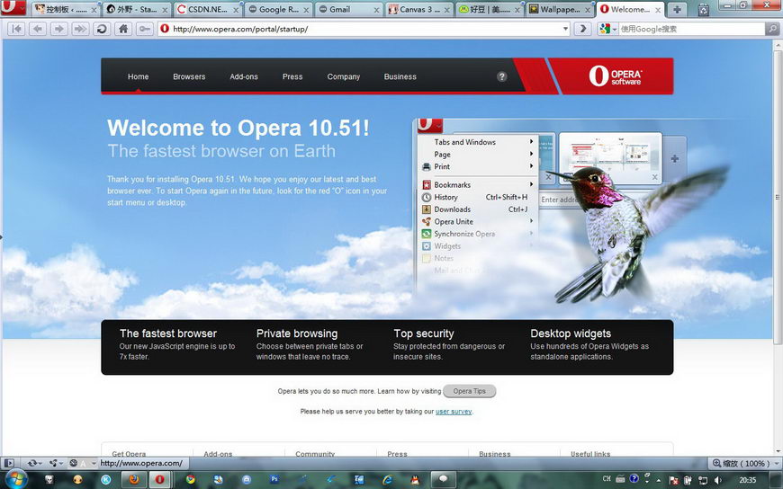This screenshot has height=489, width=783.
Task: Click the Rewind navigation button
Action: point(16,29)
